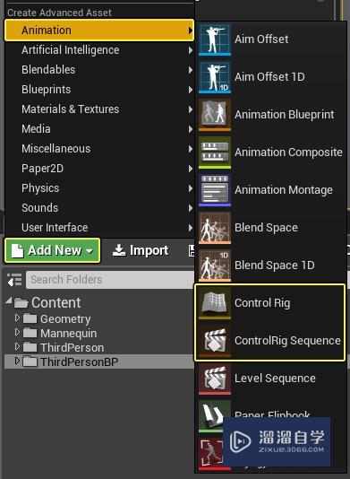This screenshot has width=350, height=479.
Task: Click the Blend Space 1D icon
Action: (215, 266)
